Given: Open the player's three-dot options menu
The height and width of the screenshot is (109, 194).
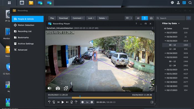Looking at the screenshot, I should 152,28.
